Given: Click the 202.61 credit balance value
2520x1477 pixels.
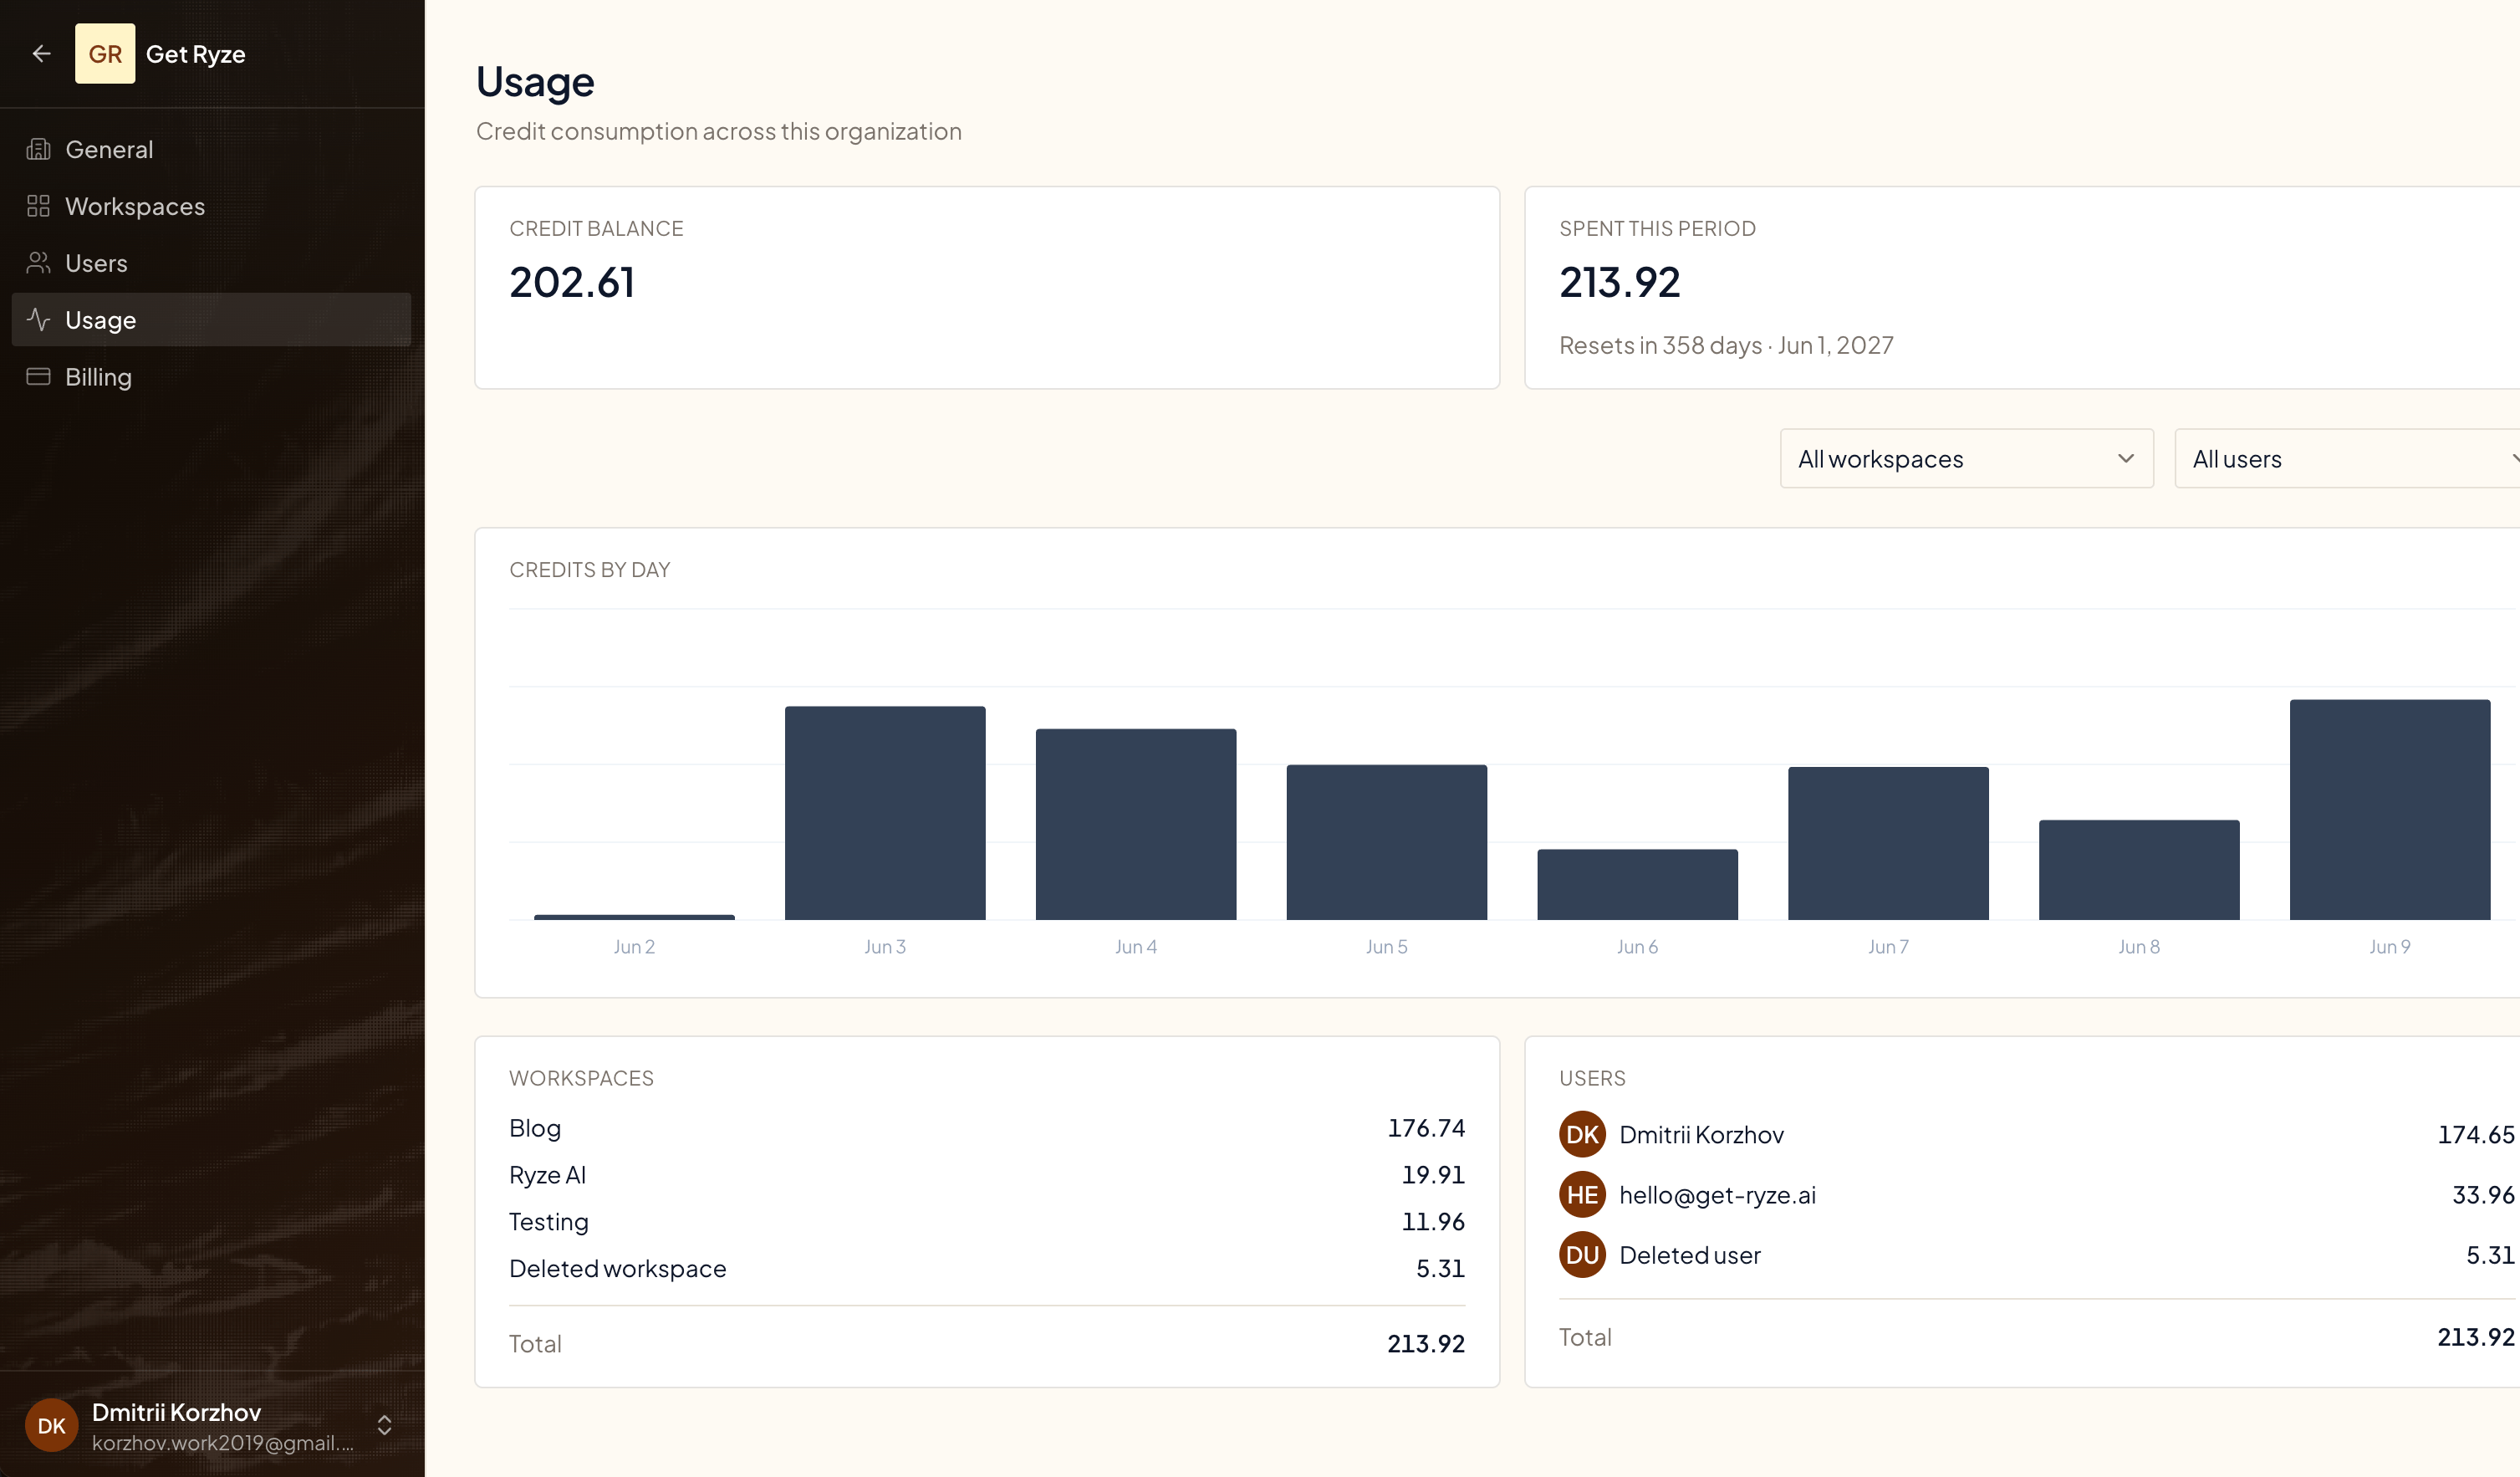Looking at the screenshot, I should 572,283.
